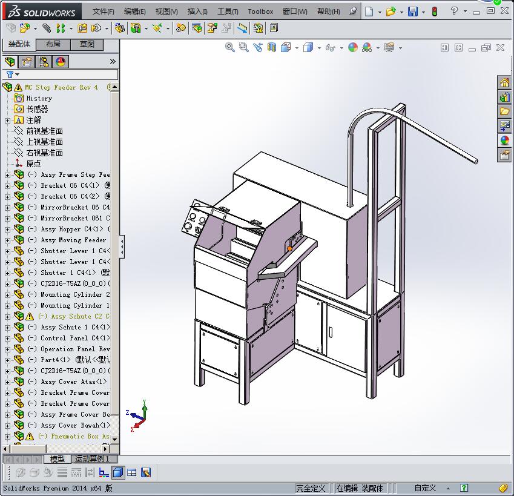514x496 pixels.
Task: Open the Display Style dropdown arrow
Action: pos(319,48)
